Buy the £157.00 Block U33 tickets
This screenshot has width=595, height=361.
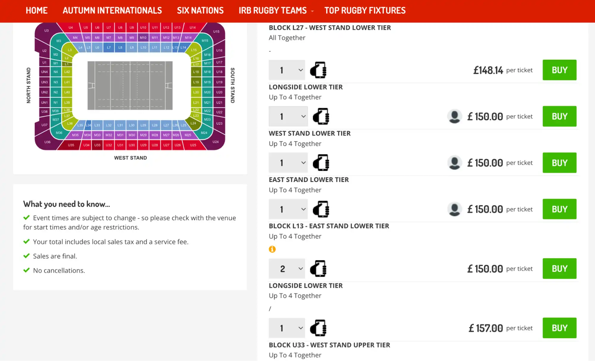click(x=559, y=328)
